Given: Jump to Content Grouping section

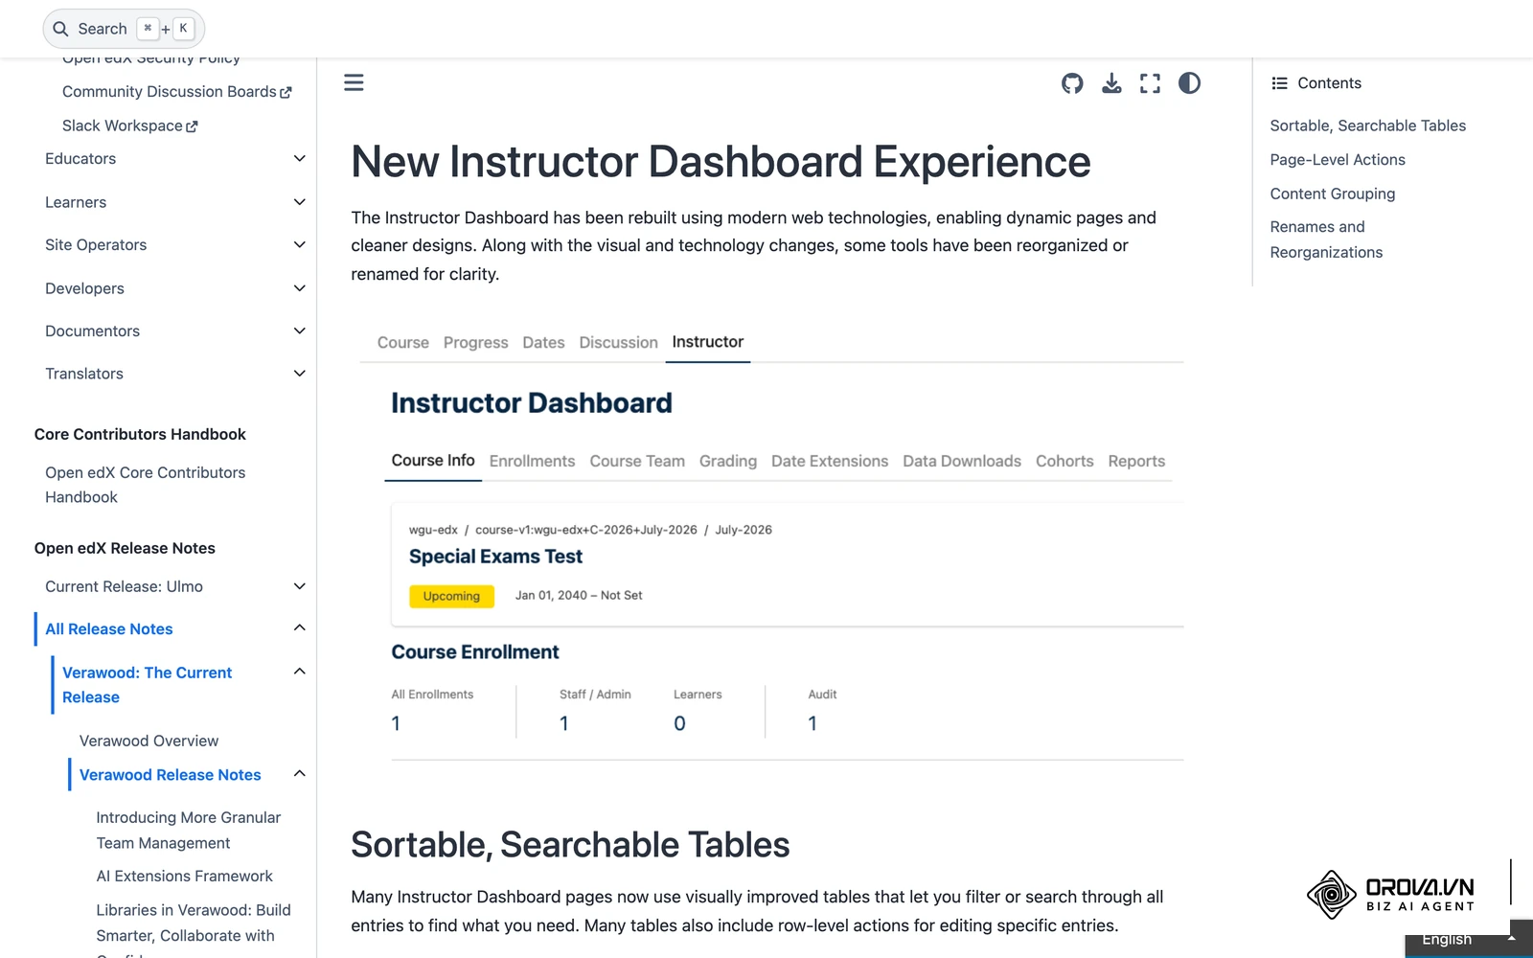Looking at the screenshot, I should [1333, 194].
